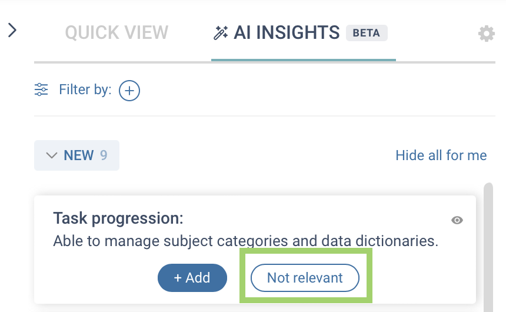Click the NEW section heading text

(x=78, y=155)
